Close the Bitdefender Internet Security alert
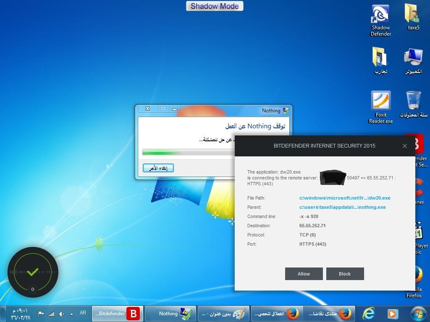Image resolution: width=430 pixels, height=322 pixels. (405, 146)
